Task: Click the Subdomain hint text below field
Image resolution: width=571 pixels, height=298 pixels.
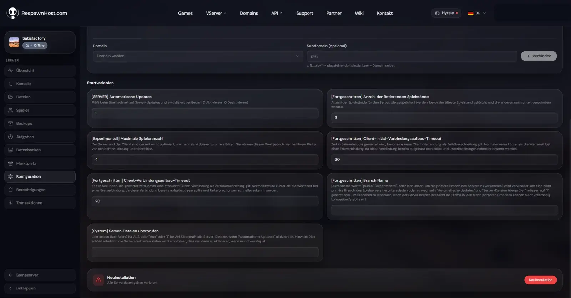Action: 351,66
